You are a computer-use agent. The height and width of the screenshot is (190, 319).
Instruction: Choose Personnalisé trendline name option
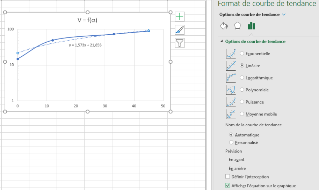[231, 142]
